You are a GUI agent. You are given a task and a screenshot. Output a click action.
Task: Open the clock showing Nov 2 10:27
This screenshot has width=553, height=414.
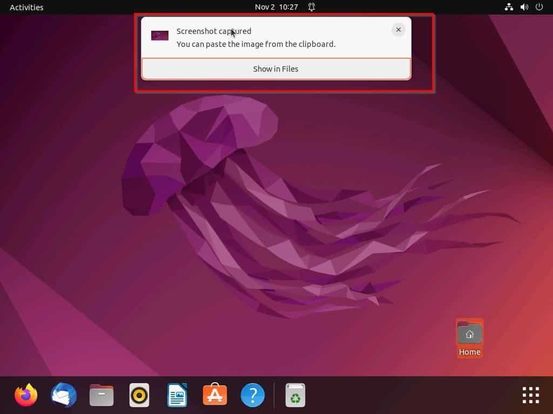point(276,7)
